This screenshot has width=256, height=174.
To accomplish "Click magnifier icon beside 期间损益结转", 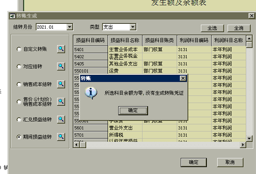I will point(61,137).
